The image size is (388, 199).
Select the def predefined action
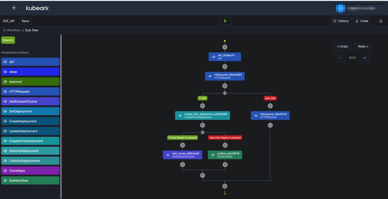pos(30,62)
